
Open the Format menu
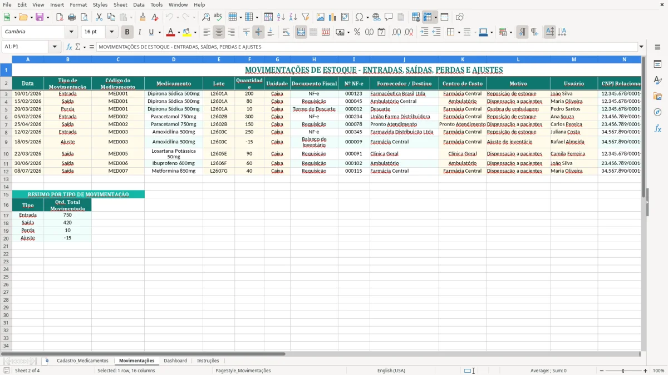(78, 4)
